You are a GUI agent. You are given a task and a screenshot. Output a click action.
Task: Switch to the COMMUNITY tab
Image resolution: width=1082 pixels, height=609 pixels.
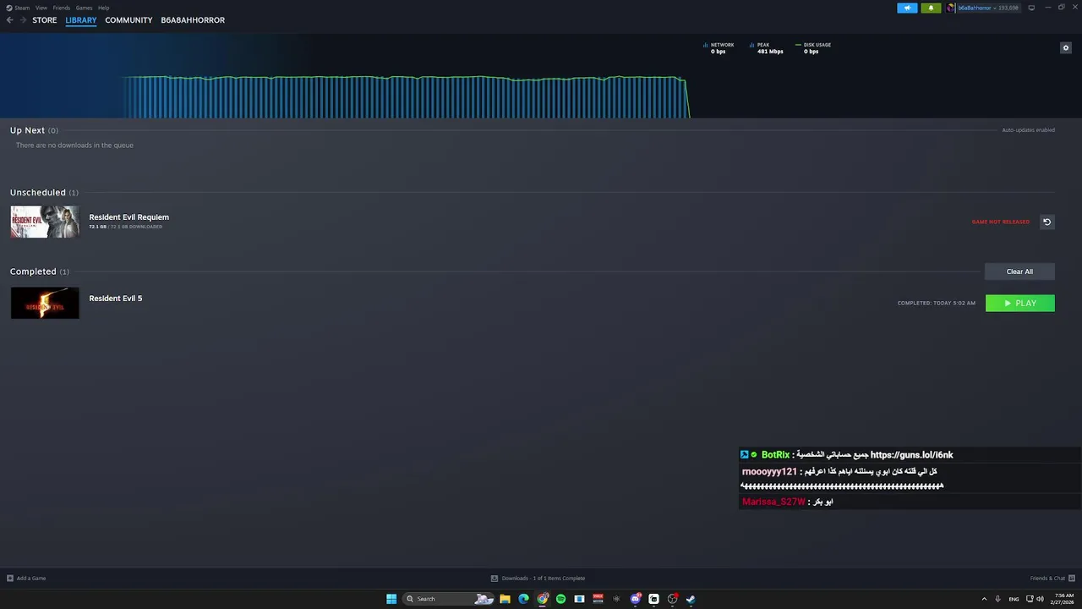pyautogui.click(x=128, y=20)
